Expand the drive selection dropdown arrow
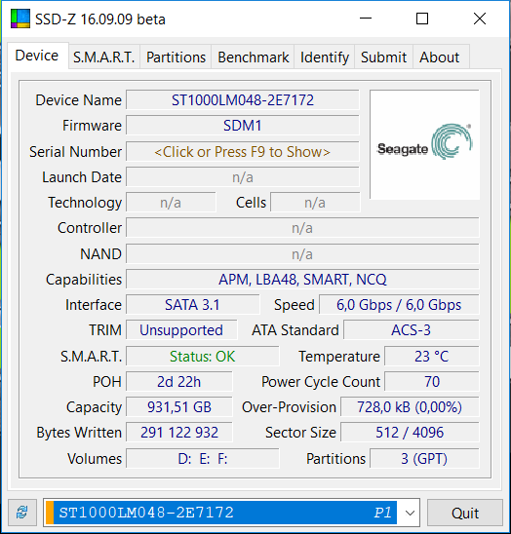Viewport: 511px width, 534px height. click(x=410, y=513)
